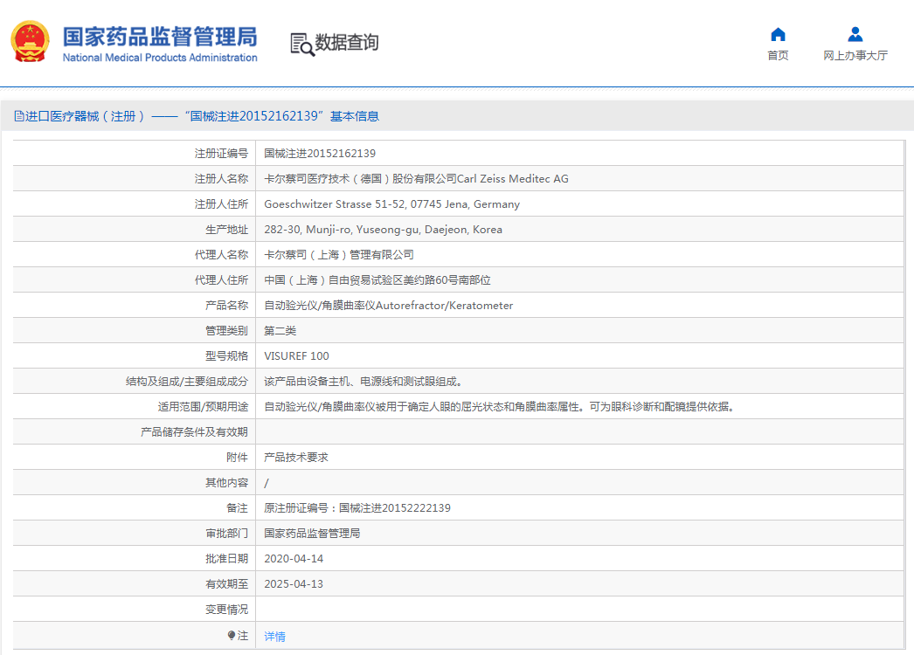Click 国家药品监督管理局 header title

(x=160, y=36)
